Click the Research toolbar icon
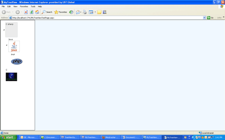Image resolution: width=225 pixels, height=140 pixels. point(105,12)
